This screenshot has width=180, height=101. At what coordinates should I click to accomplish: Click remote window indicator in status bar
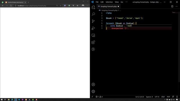[x=92, y=97]
